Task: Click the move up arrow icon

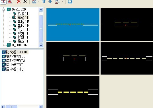Action: [44, 1]
